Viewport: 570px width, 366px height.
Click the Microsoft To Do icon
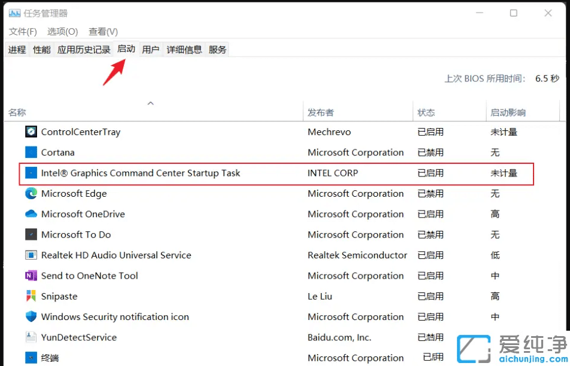coord(31,234)
